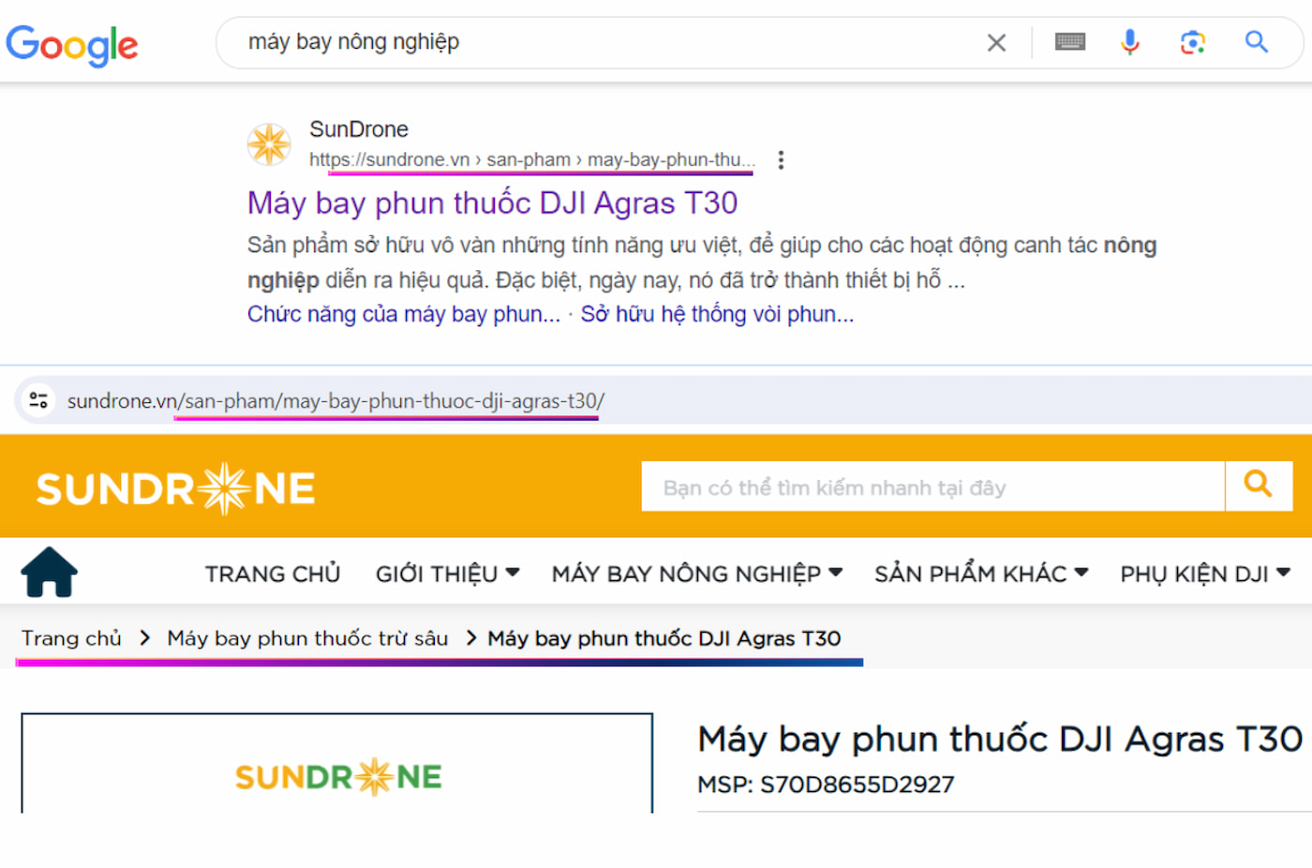Screen dimensions: 1312x868
Task: Open the on-screen keyboard input tool
Action: pyautogui.click(x=1069, y=42)
